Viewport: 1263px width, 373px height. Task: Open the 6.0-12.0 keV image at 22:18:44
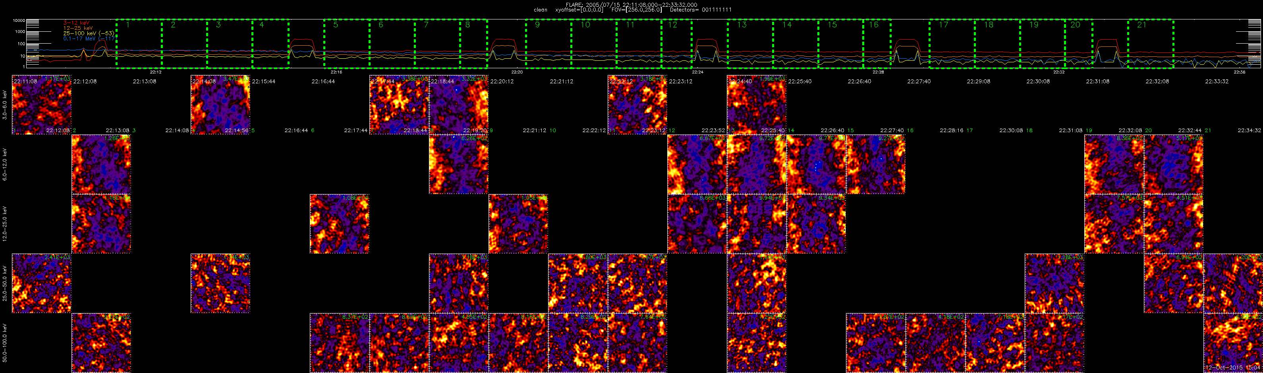pos(458,164)
